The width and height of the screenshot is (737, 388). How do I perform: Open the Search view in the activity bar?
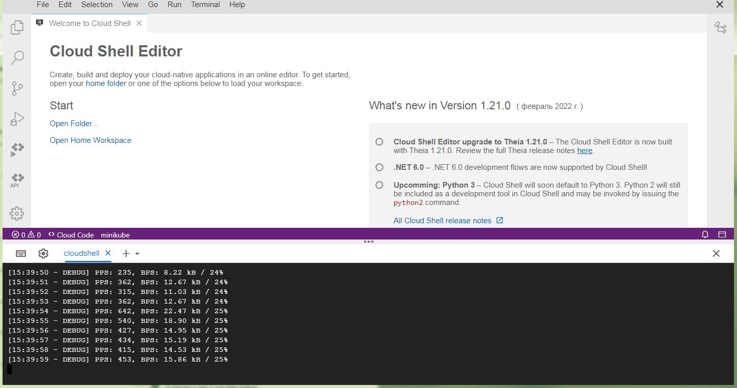pos(17,57)
